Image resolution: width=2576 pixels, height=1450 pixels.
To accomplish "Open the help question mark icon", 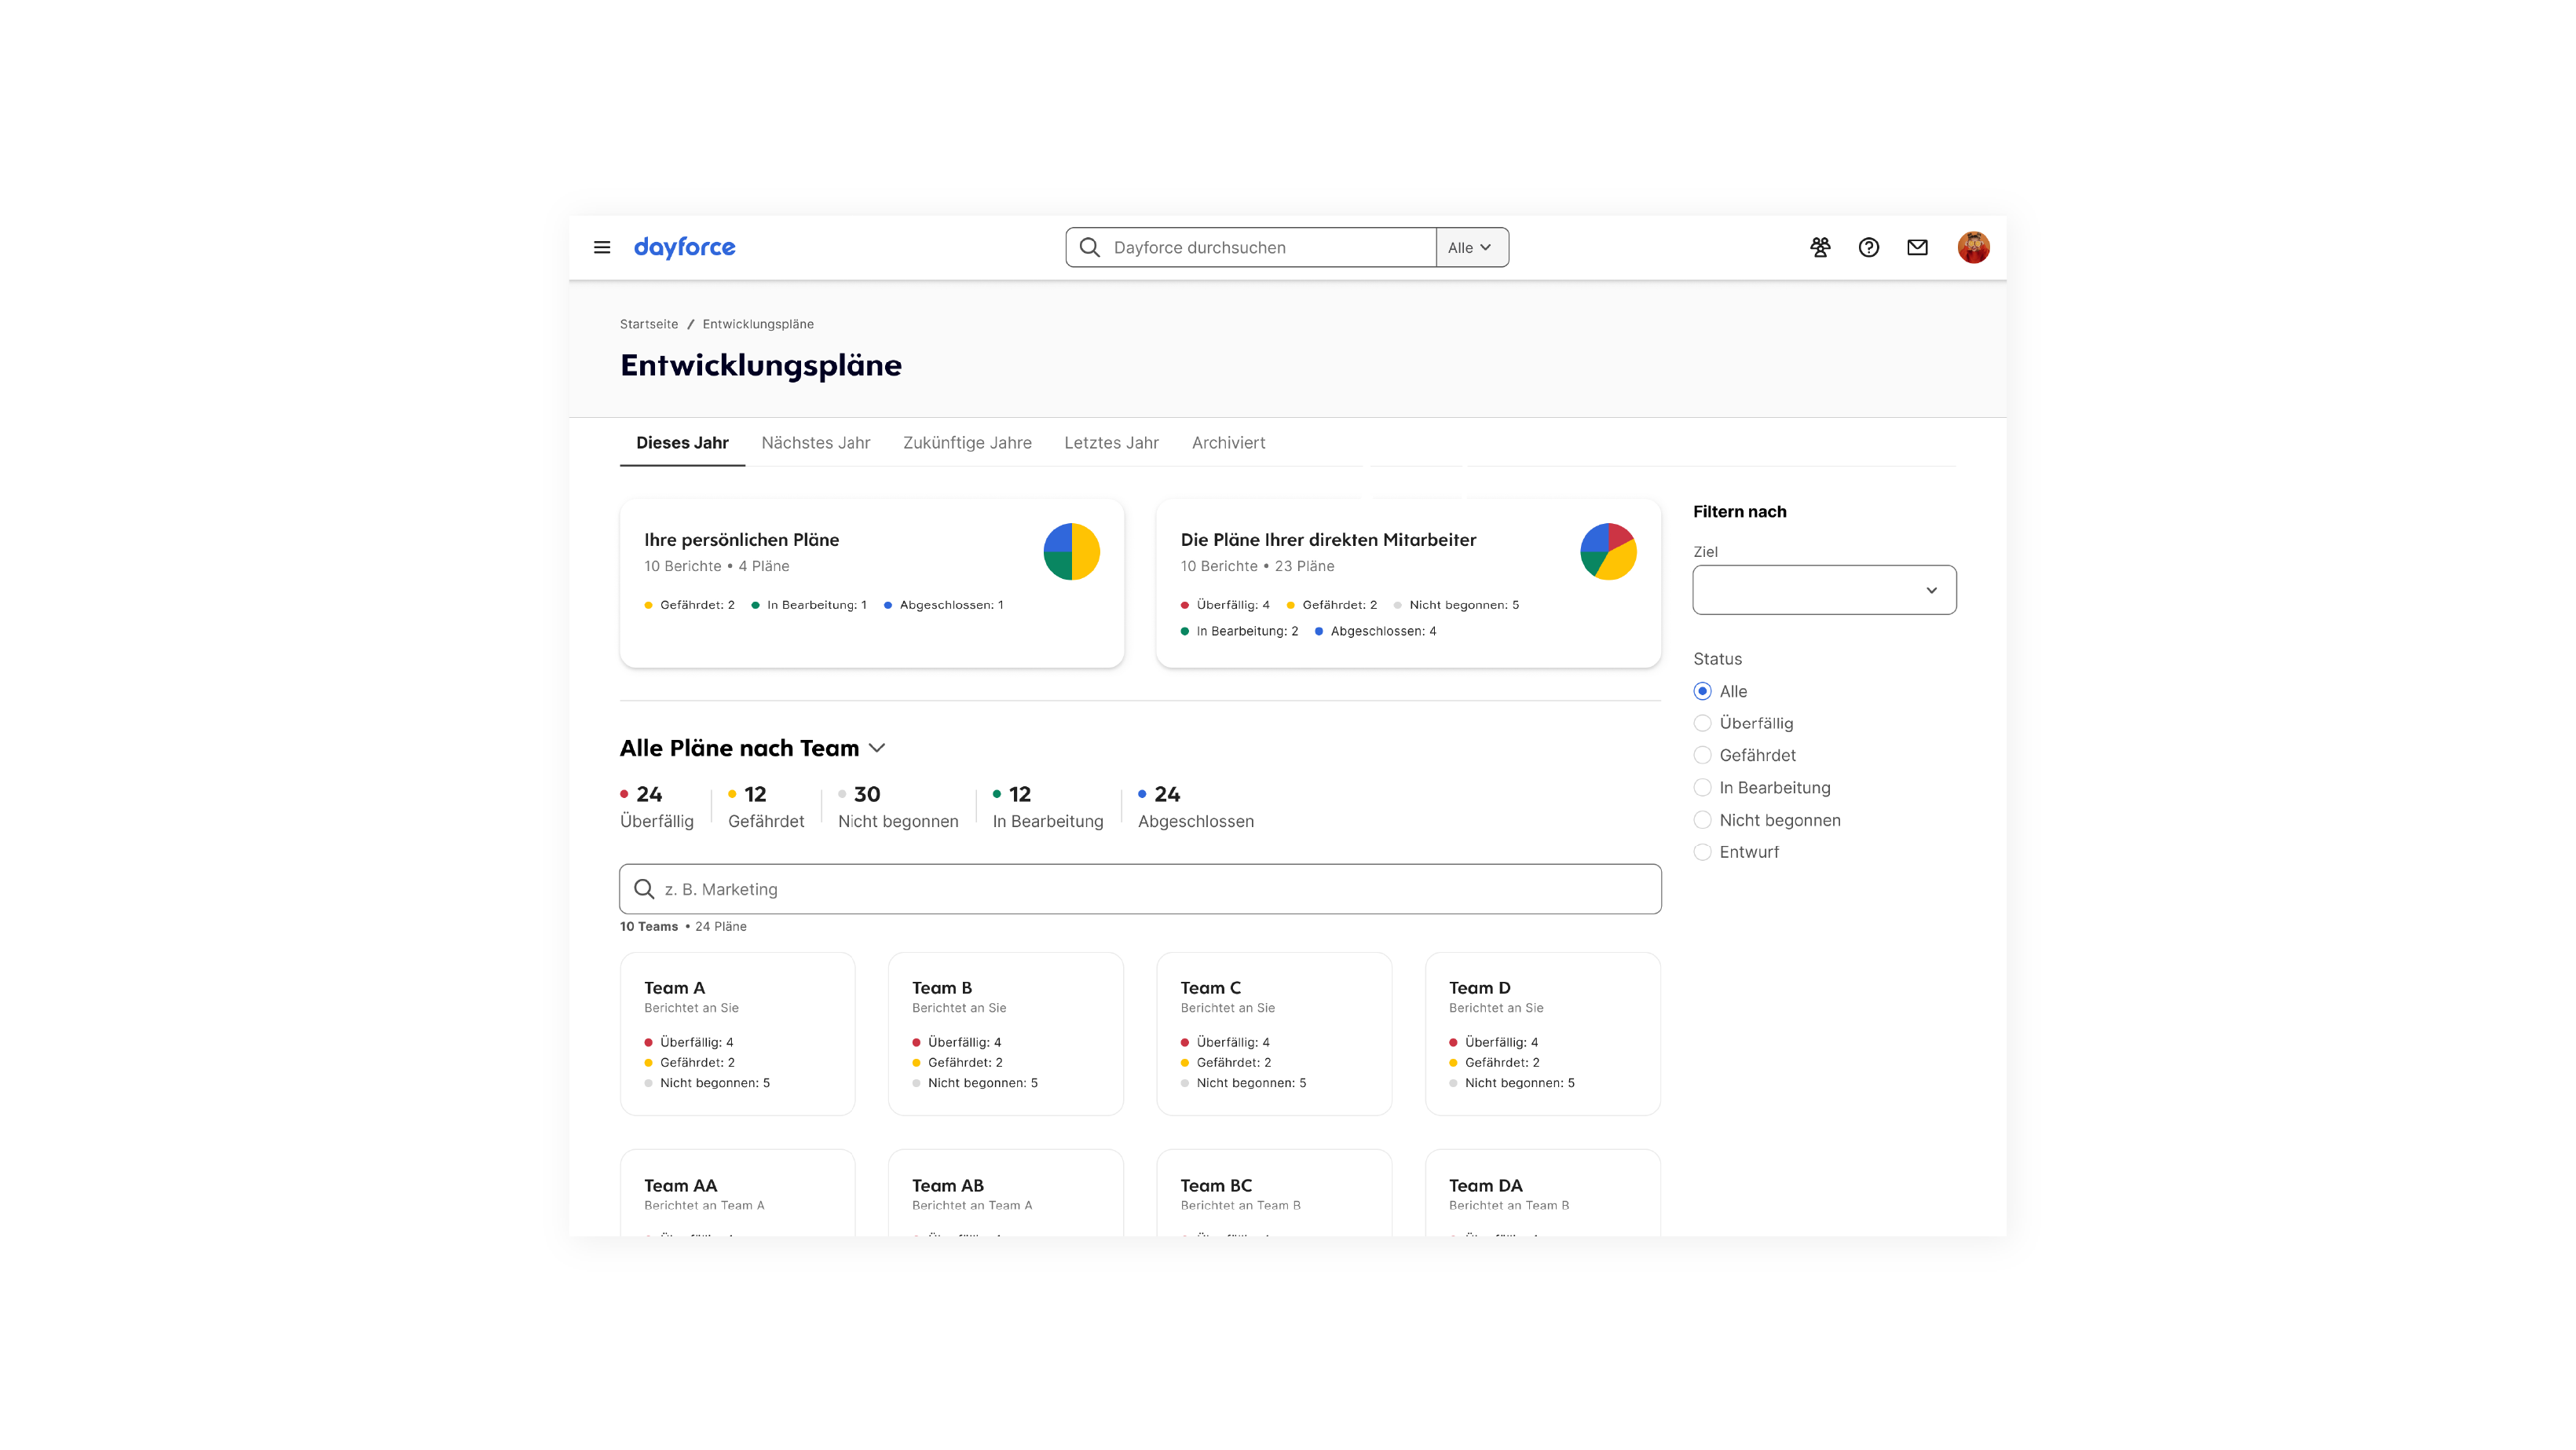I will [x=1868, y=247].
